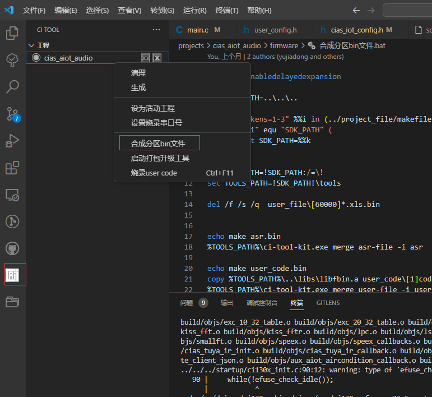The height and width of the screenshot is (397, 432).
Task: Open the 终端 panel tab
Action: tap(297, 303)
